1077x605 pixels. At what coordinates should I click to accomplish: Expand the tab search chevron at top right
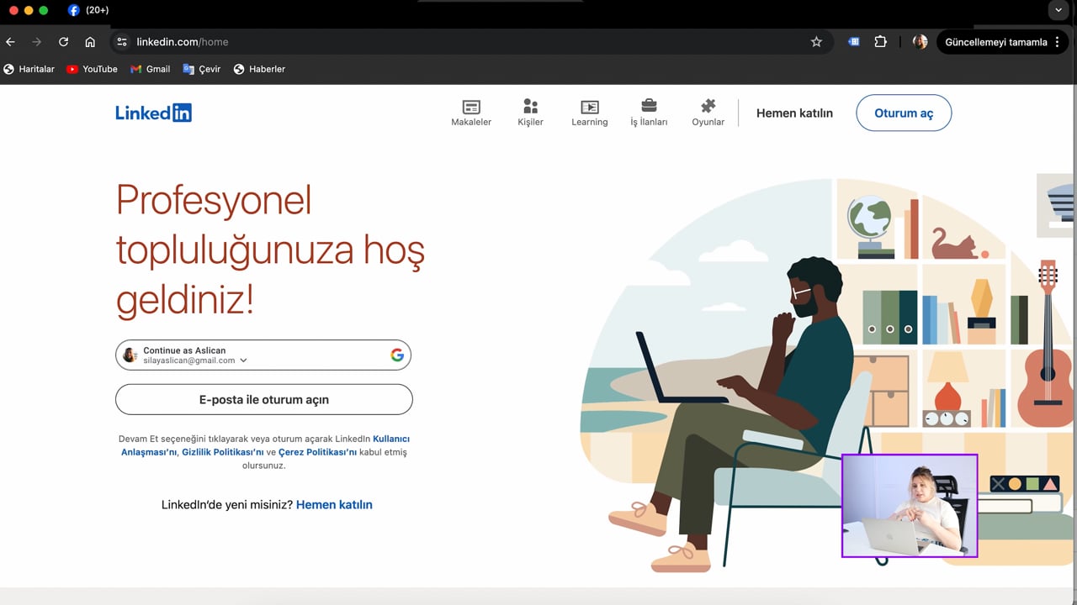coord(1058,11)
